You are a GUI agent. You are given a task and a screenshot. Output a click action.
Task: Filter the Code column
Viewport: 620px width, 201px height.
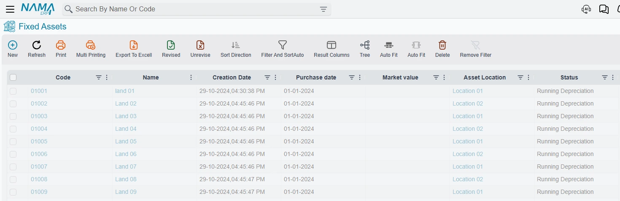(99, 77)
